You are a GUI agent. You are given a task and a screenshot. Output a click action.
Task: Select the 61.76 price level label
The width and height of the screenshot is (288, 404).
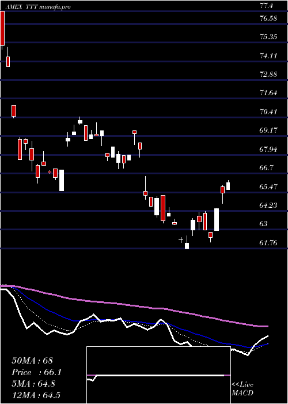(x=268, y=243)
